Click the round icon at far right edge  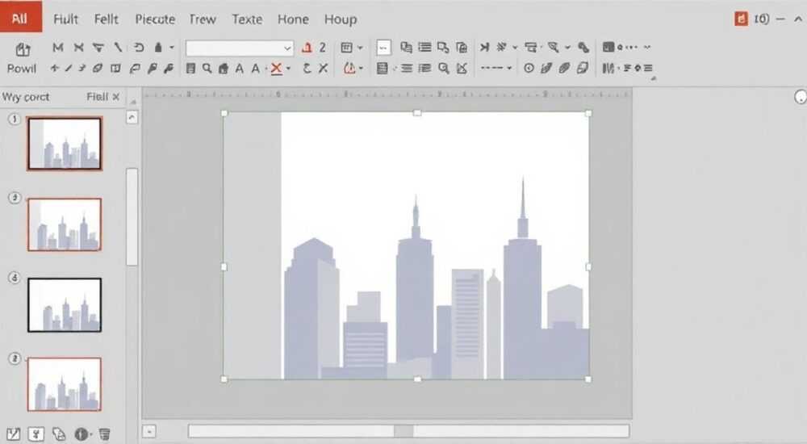point(801,97)
